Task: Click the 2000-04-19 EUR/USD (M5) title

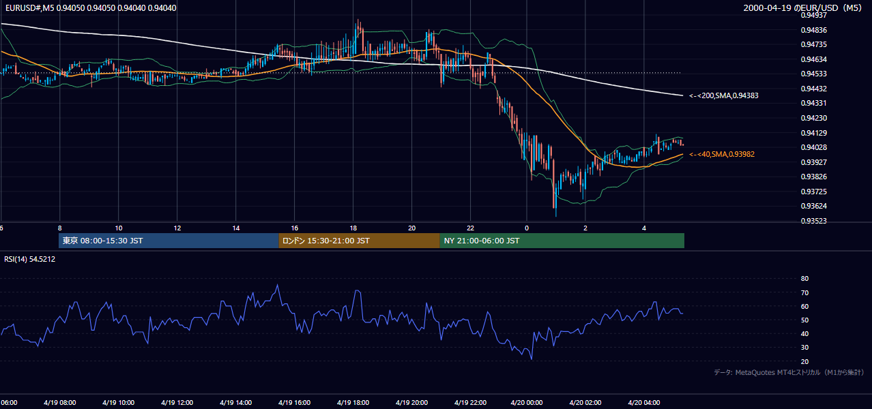Action: coord(803,8)
